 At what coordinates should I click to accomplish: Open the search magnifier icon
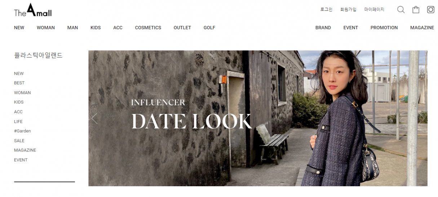coord(401,10)
